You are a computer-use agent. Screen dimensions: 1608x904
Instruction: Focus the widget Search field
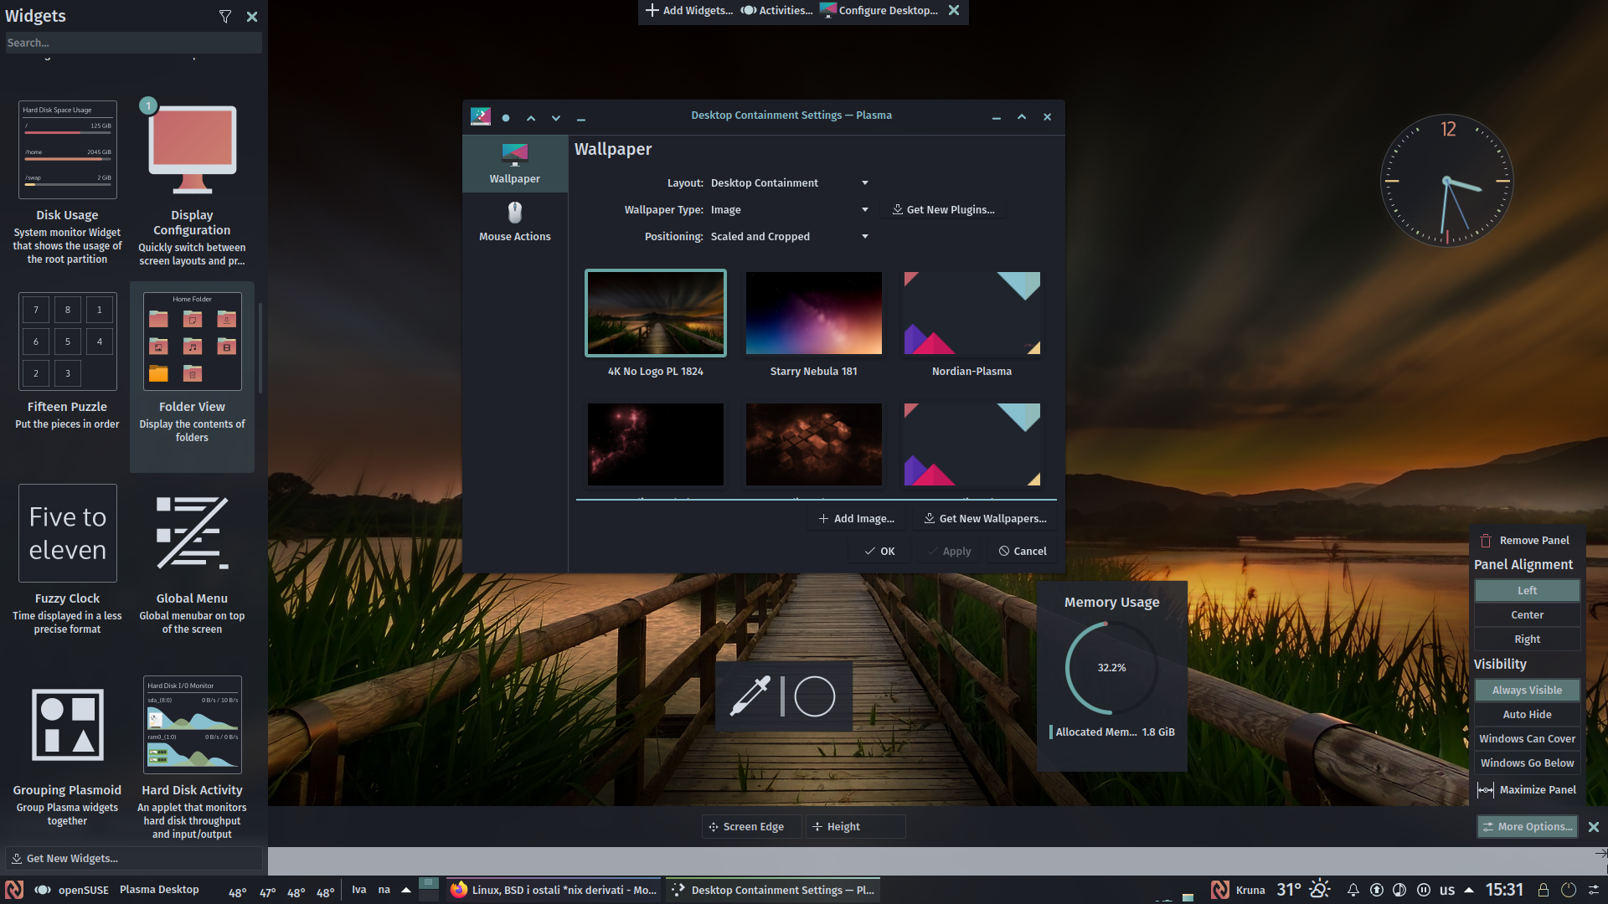[134, 43]
